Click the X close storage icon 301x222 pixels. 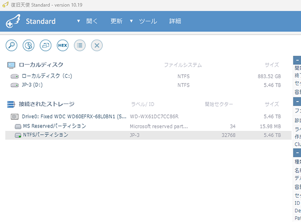pyautogui.click(x=97, y=45)
